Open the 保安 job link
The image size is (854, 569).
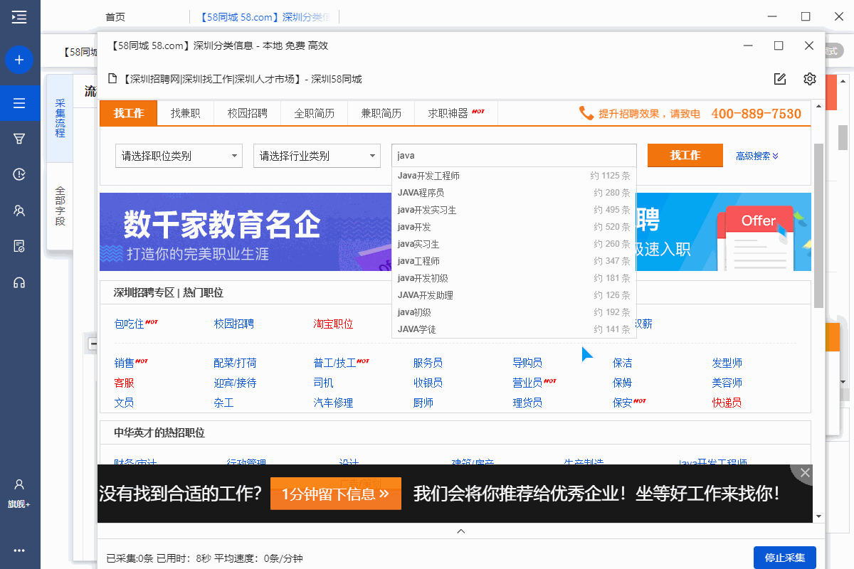pos(623,403)
